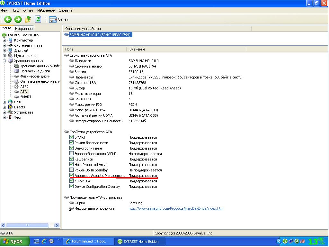Expand the Сеть tree node
This screenshot has height=247, width=329.
(x=4, y=102)
